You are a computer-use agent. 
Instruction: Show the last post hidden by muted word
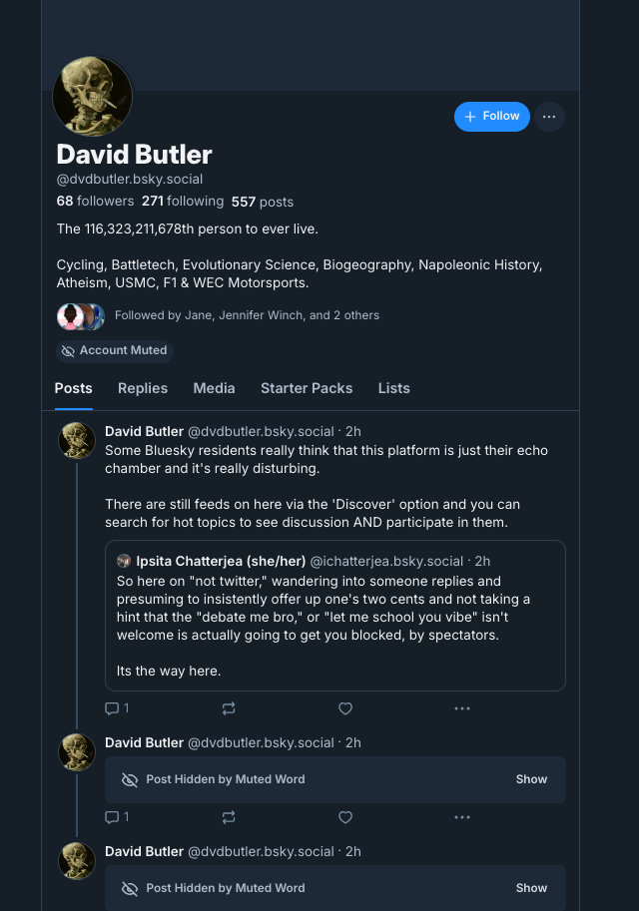[531, 888]
